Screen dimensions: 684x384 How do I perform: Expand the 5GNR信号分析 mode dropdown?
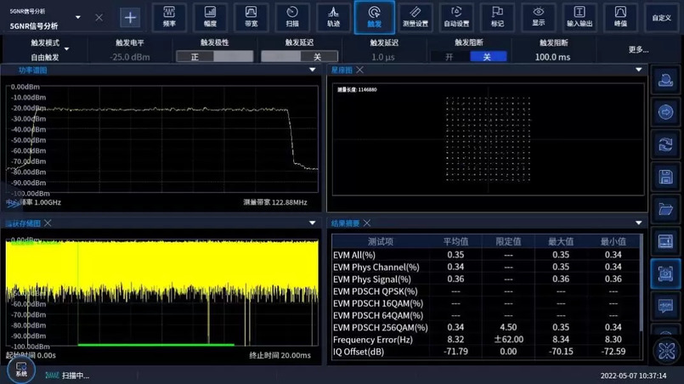78,17
